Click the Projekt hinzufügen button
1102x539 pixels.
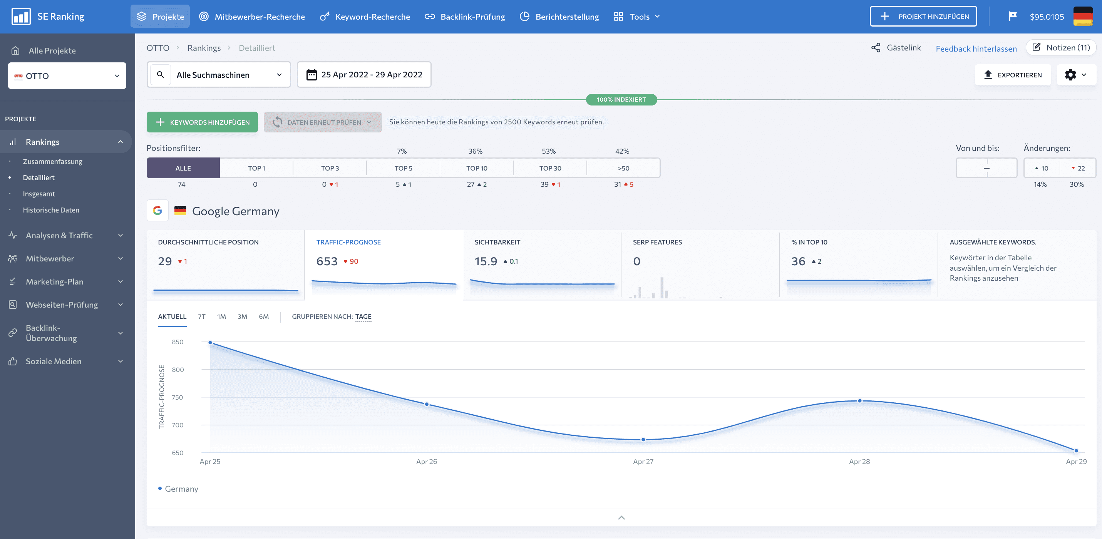pos(923,17)
